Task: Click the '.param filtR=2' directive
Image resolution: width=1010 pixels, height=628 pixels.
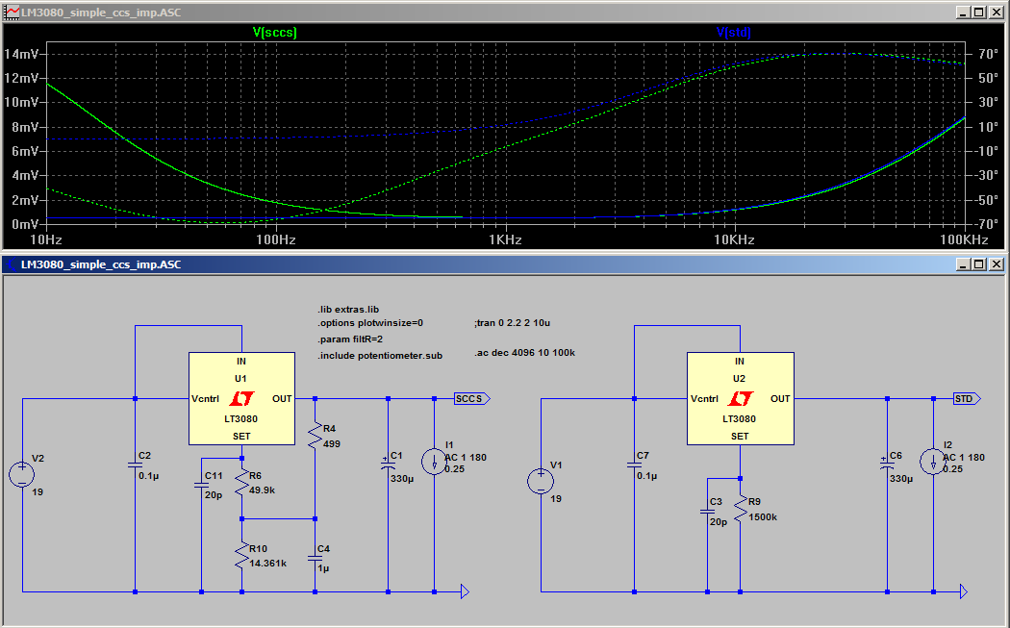Action: point(350,339)
